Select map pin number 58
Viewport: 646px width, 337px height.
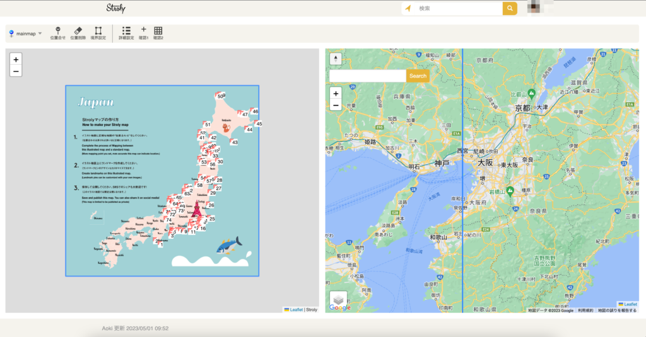click(199, 185)
